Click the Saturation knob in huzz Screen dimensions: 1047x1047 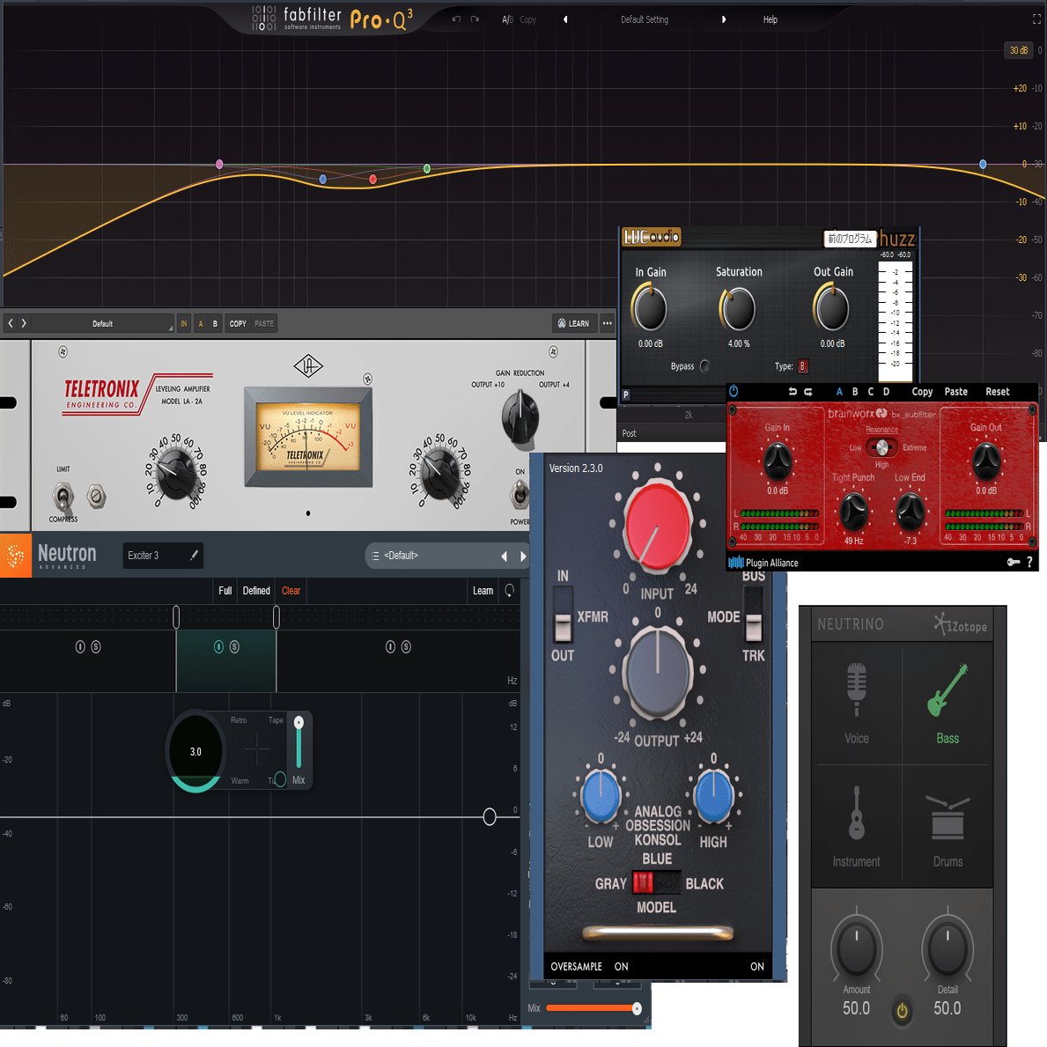click(738, 309)
